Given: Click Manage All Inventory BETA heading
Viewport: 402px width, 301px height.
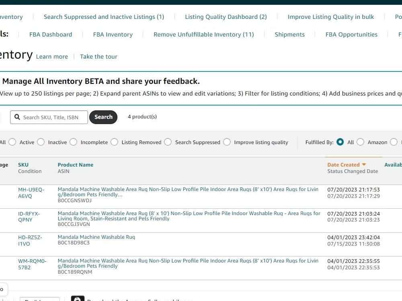Looking at the screenshot, I should click(x=101, y=81).
